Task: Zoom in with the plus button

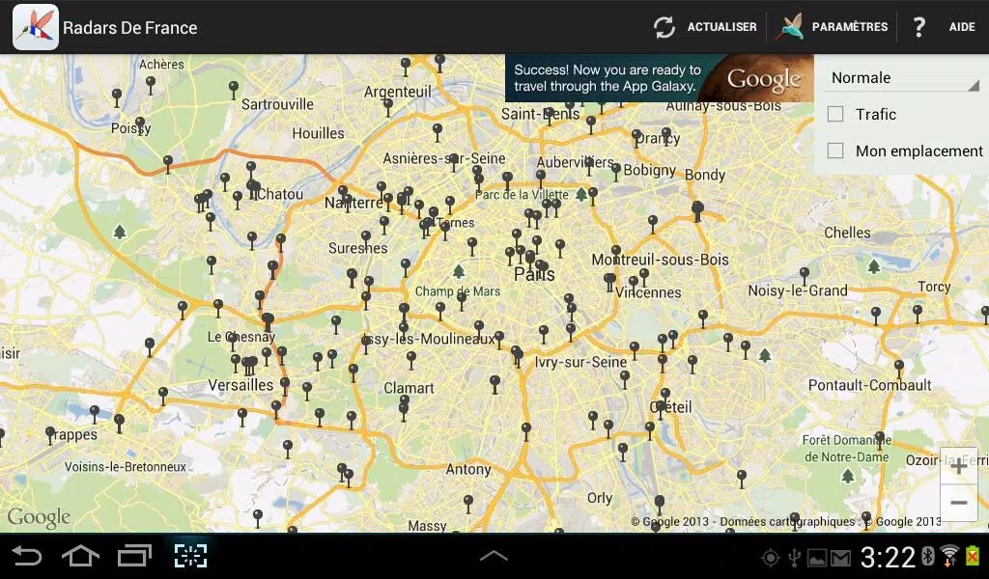Action: [x=959, y=466]
